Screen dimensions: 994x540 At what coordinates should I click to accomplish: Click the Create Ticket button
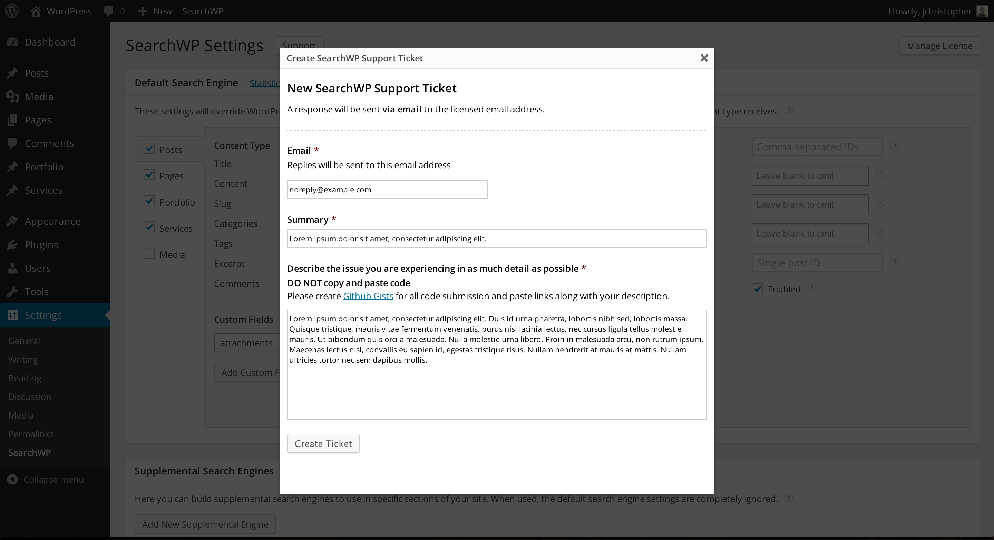pyautogui.click(x=323, y=443)
